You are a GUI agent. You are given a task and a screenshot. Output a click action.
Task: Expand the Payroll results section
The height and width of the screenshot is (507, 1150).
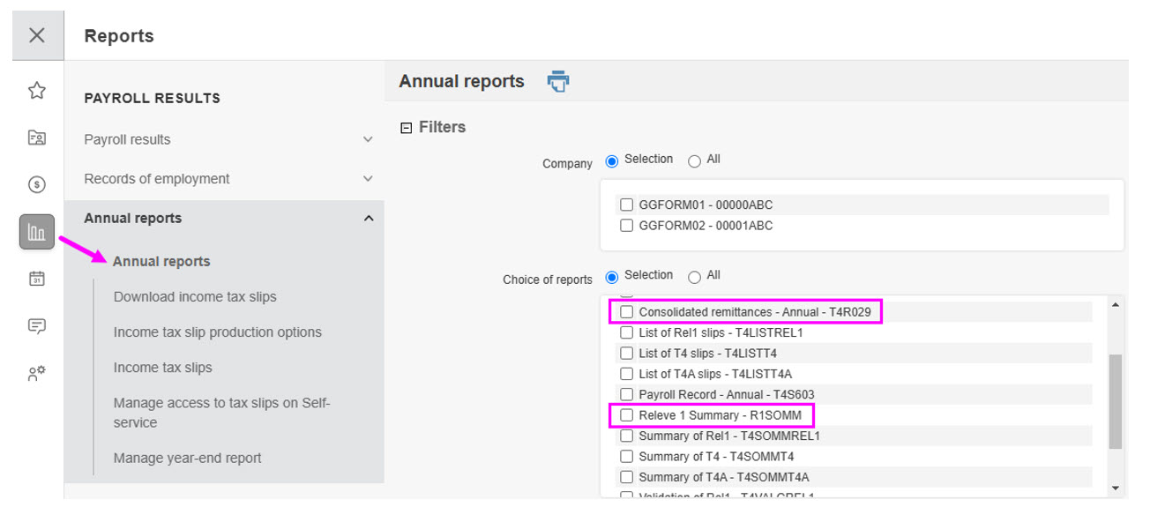[368, 139]
